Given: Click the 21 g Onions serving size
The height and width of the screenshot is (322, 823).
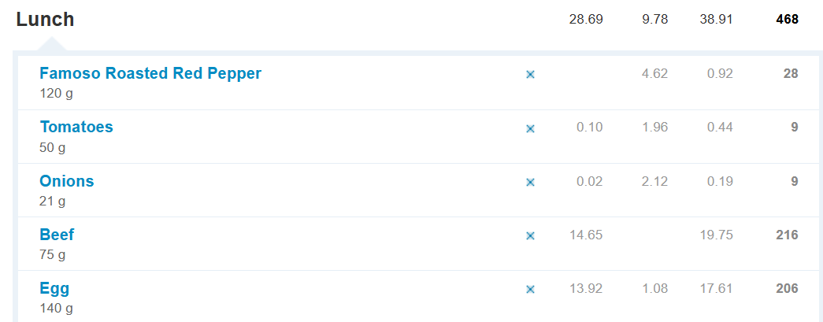Looking at the screenshot, I should (53, 201).
